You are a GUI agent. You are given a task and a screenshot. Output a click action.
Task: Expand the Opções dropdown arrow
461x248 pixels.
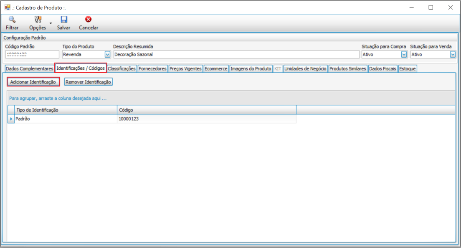pyautogui.click(x=51, y=23)
